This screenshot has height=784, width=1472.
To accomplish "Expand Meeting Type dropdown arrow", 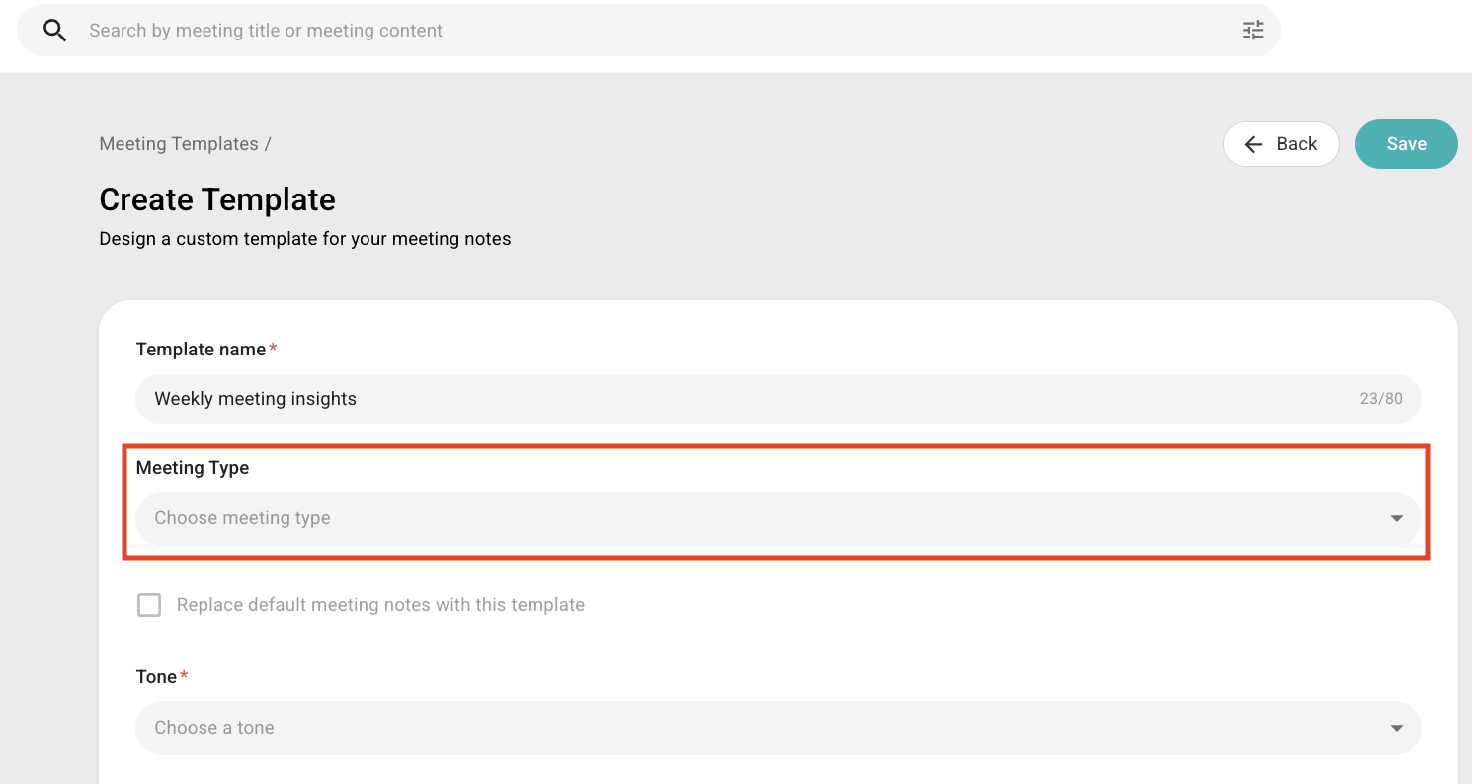I will pos(1397,518).
